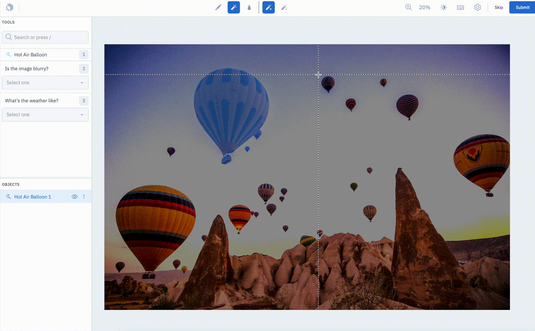Select the droplet fill tool
This screenshot has height=331, width=535.
(x=249, y=7)
